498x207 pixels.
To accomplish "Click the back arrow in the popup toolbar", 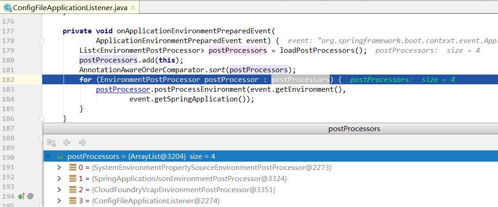I will [67, 143].
